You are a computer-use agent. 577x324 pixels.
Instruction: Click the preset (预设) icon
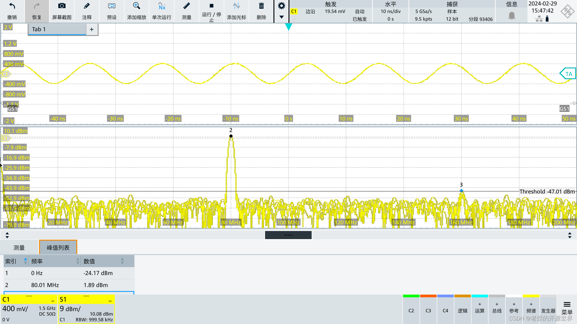(x=111, y=6)
